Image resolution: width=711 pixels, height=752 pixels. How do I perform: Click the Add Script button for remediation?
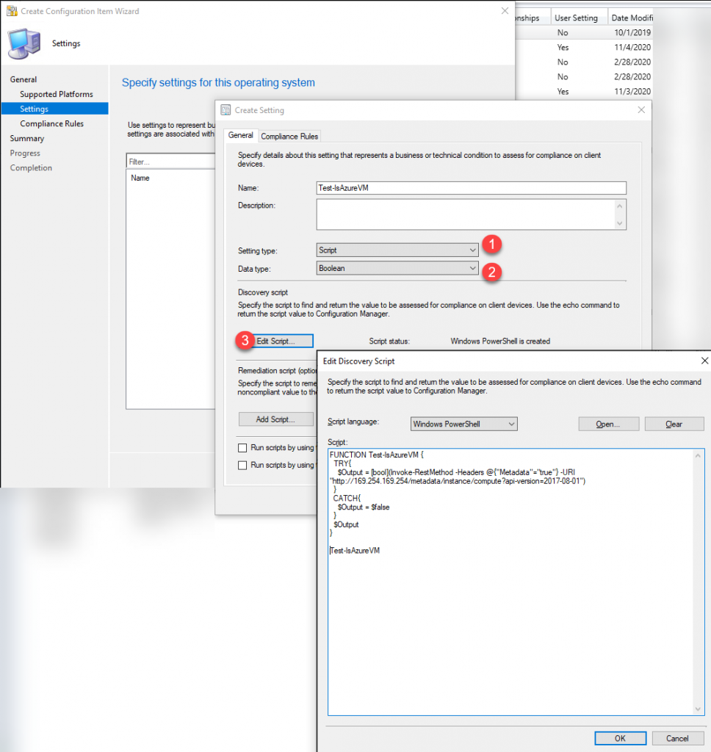(x=275, y=419)
